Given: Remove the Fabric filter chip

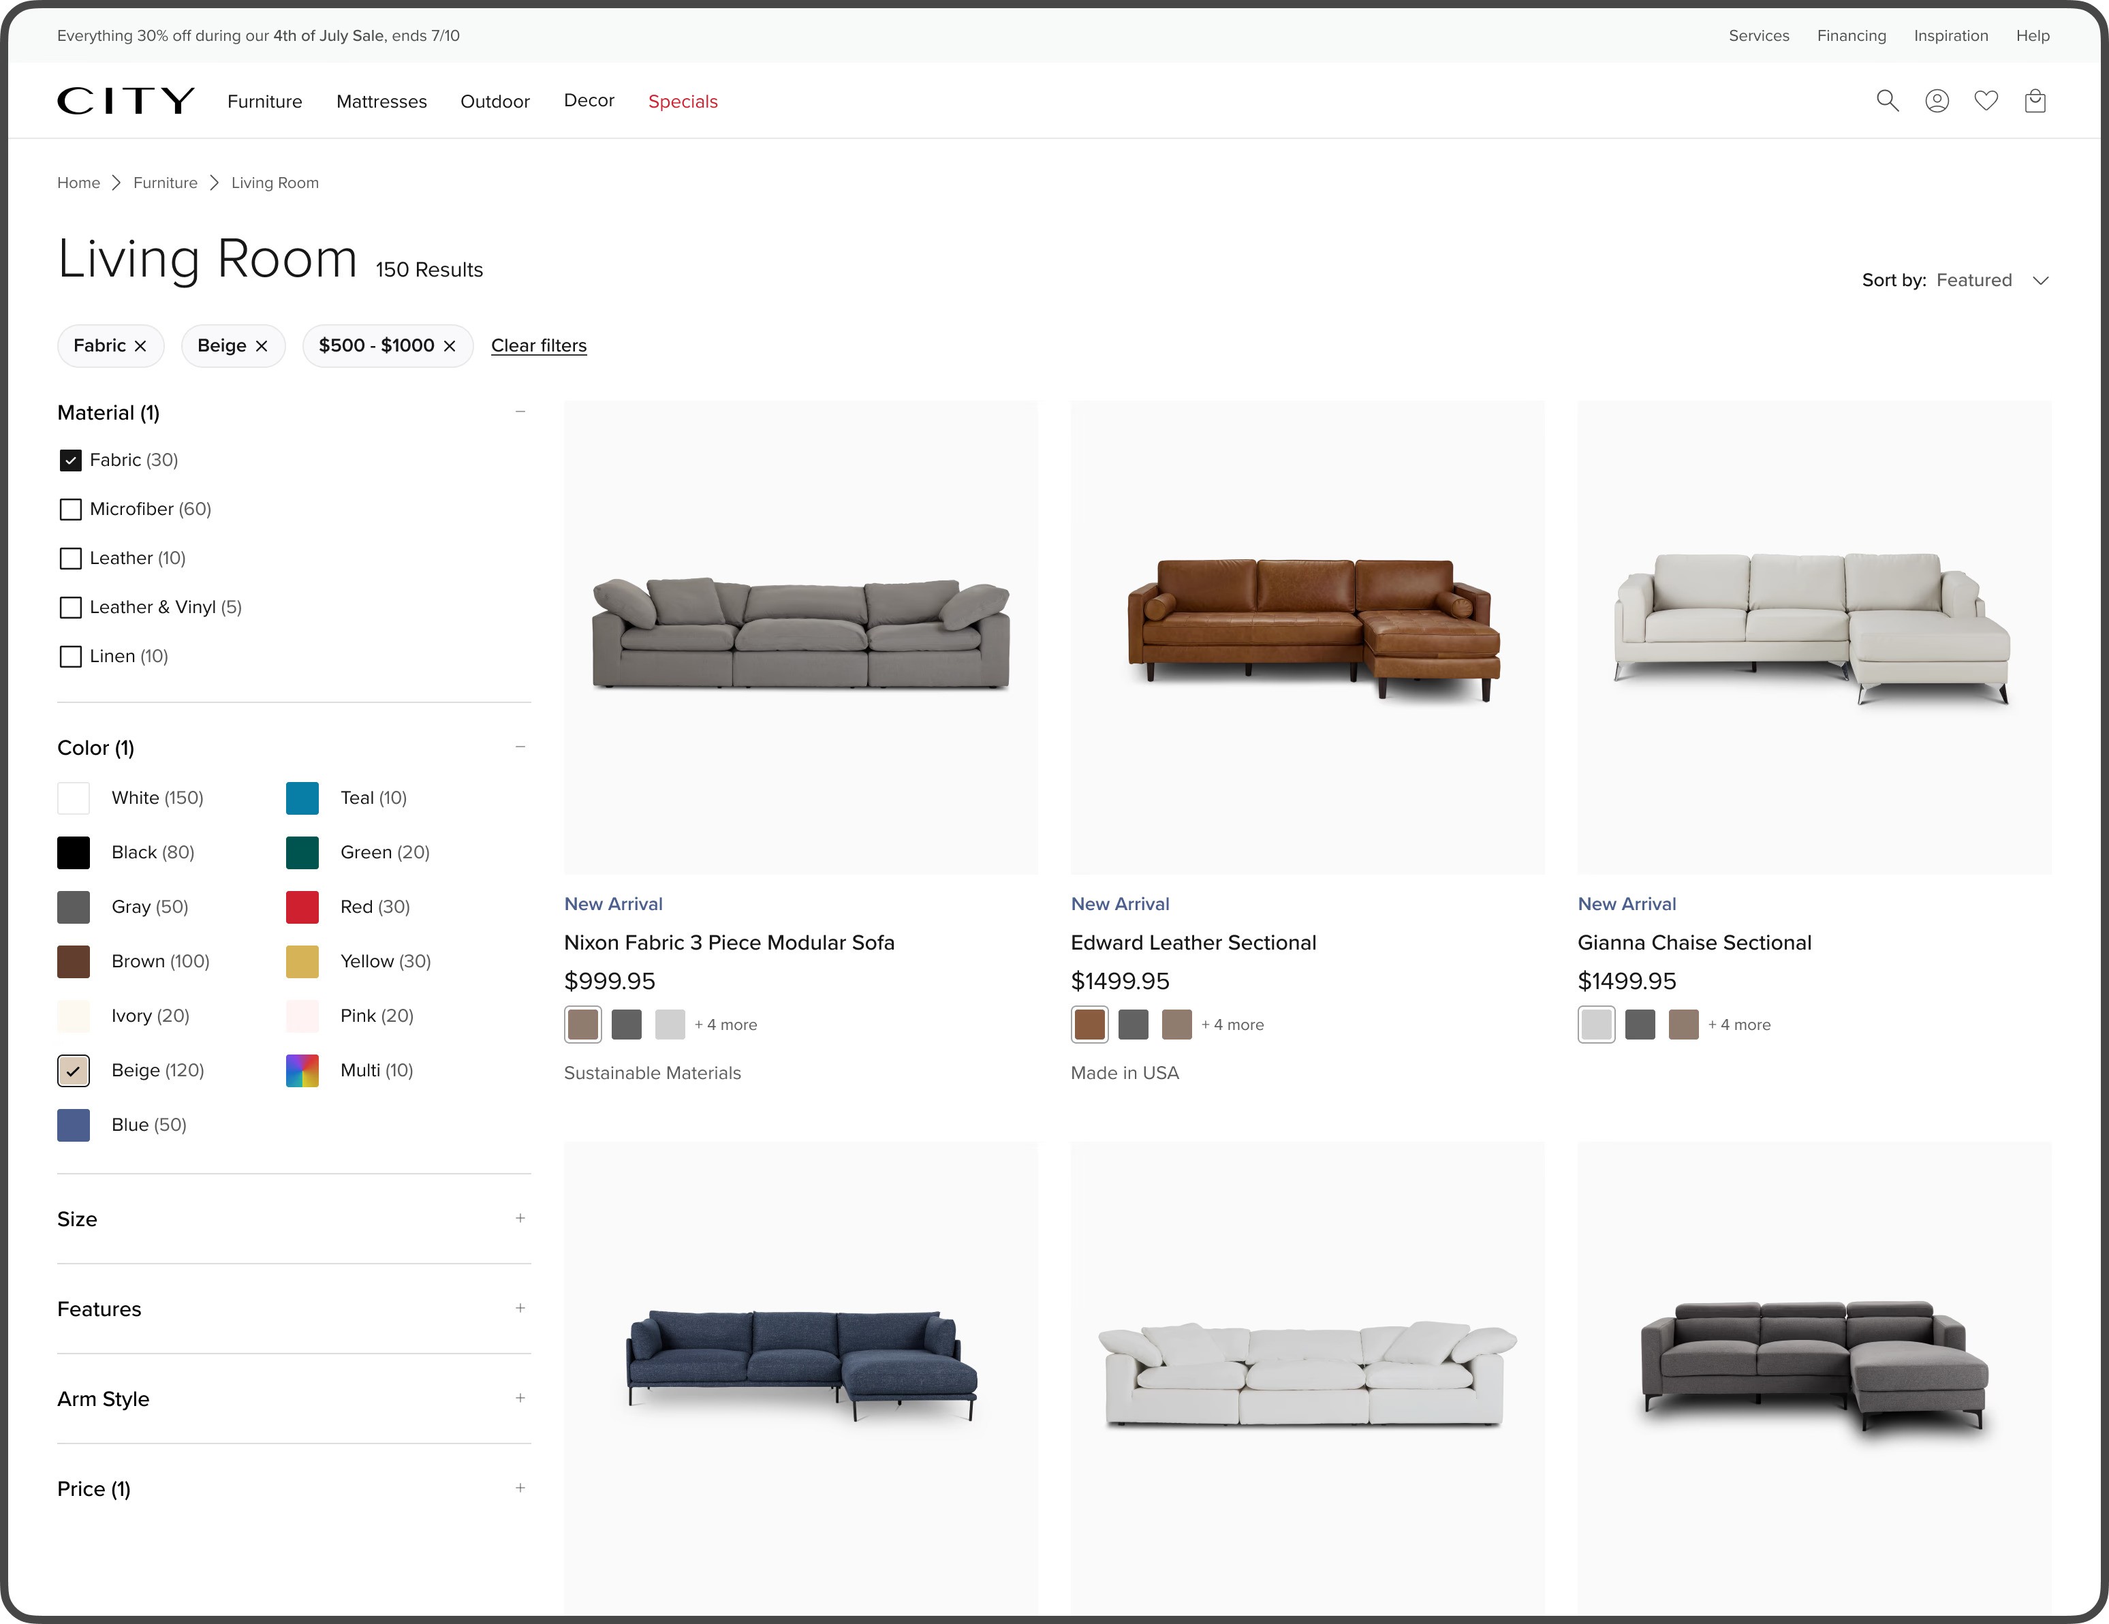Looking at the screenshot, I should coord(141,345).
